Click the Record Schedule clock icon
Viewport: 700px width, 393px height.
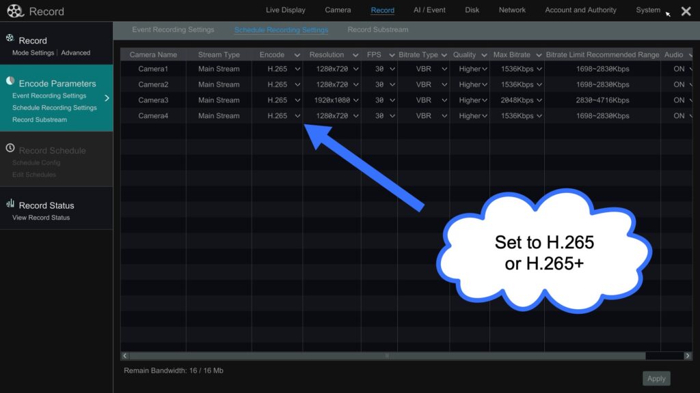[x=10, y=148]
